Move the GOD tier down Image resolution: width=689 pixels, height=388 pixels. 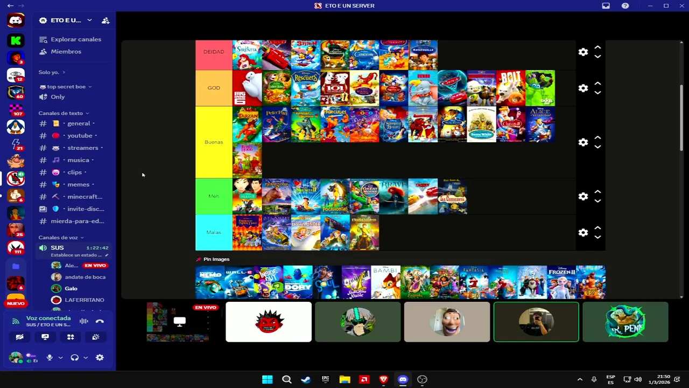click(x=597, y=92)
